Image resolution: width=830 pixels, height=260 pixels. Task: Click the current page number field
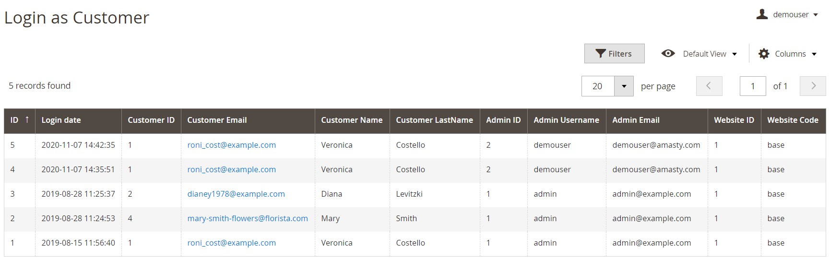(x=752, y=86)
